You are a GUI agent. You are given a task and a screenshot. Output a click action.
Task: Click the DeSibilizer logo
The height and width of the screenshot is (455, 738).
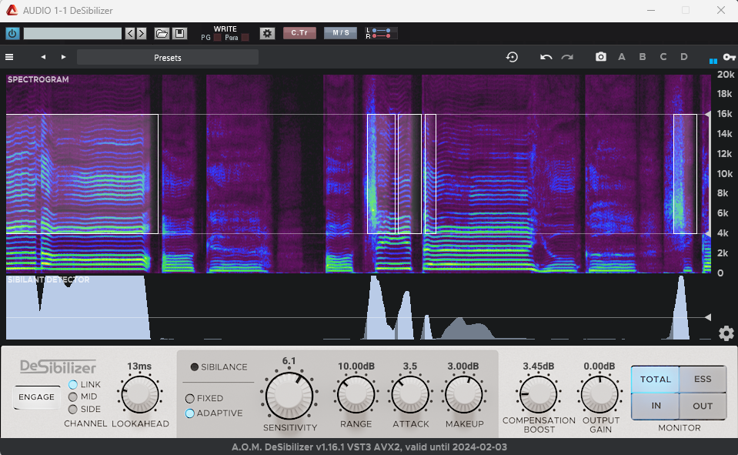tap(58, 366)
